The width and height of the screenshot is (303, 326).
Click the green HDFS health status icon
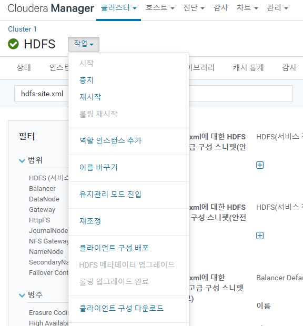pyautogui.click(x=13, y=44)
